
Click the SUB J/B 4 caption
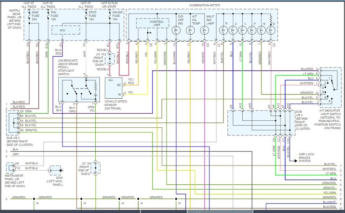[x=20, y=141]
